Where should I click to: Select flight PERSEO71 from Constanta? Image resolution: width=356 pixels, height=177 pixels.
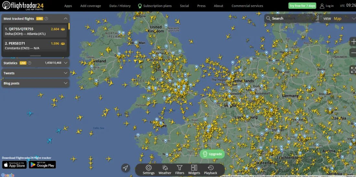(35, 45)
